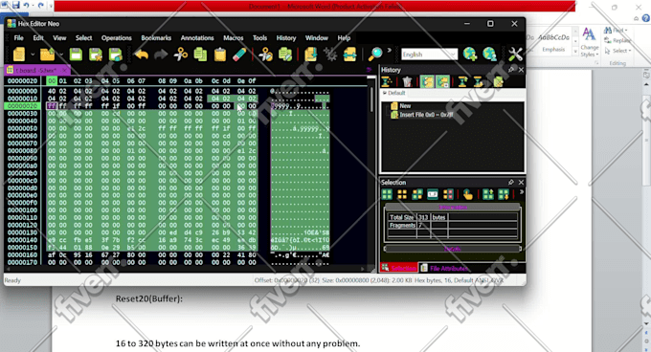Click the Save As floppy with star icon
The height and width of the screenshot is (352, 651).
click(x=96, y=55)
